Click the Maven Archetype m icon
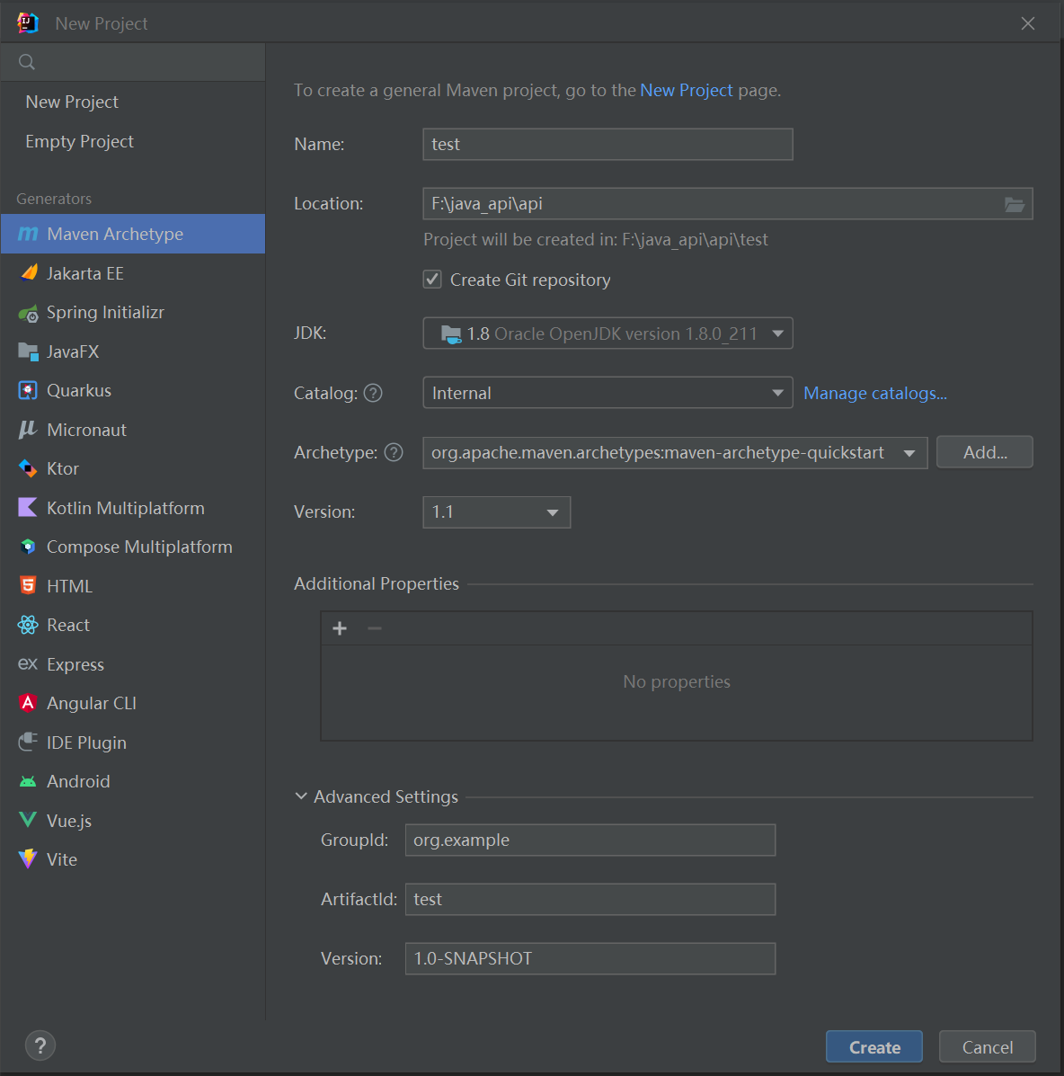The width and height of the screenshot is (1064, 1076). (28, 234)
